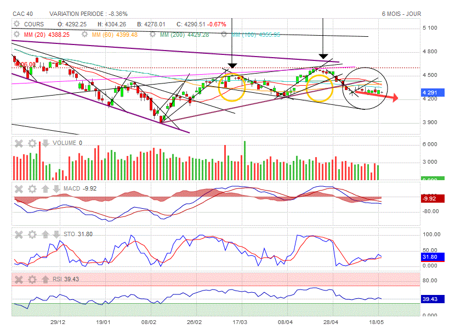
Task: Move the MACD panel down
Action: pos(56,189)
